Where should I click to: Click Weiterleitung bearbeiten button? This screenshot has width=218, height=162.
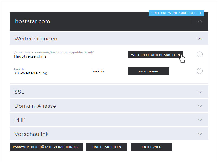click(x=155, y=55)
